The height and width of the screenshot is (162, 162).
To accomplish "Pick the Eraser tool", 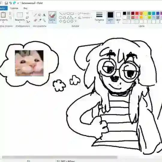I will 35,20.
